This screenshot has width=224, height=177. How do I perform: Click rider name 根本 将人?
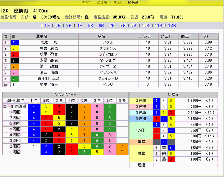[49, 84]
